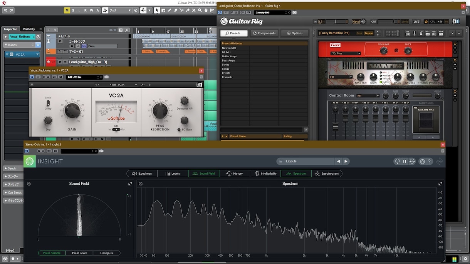Switch to the Inspector tab

11,29
